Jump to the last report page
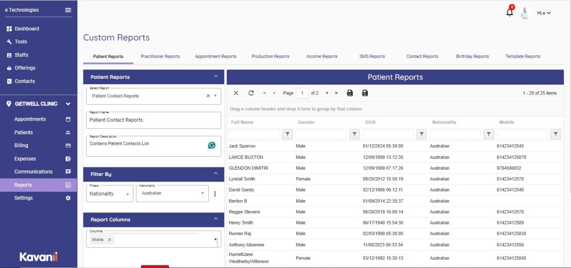 click(336, 93)
